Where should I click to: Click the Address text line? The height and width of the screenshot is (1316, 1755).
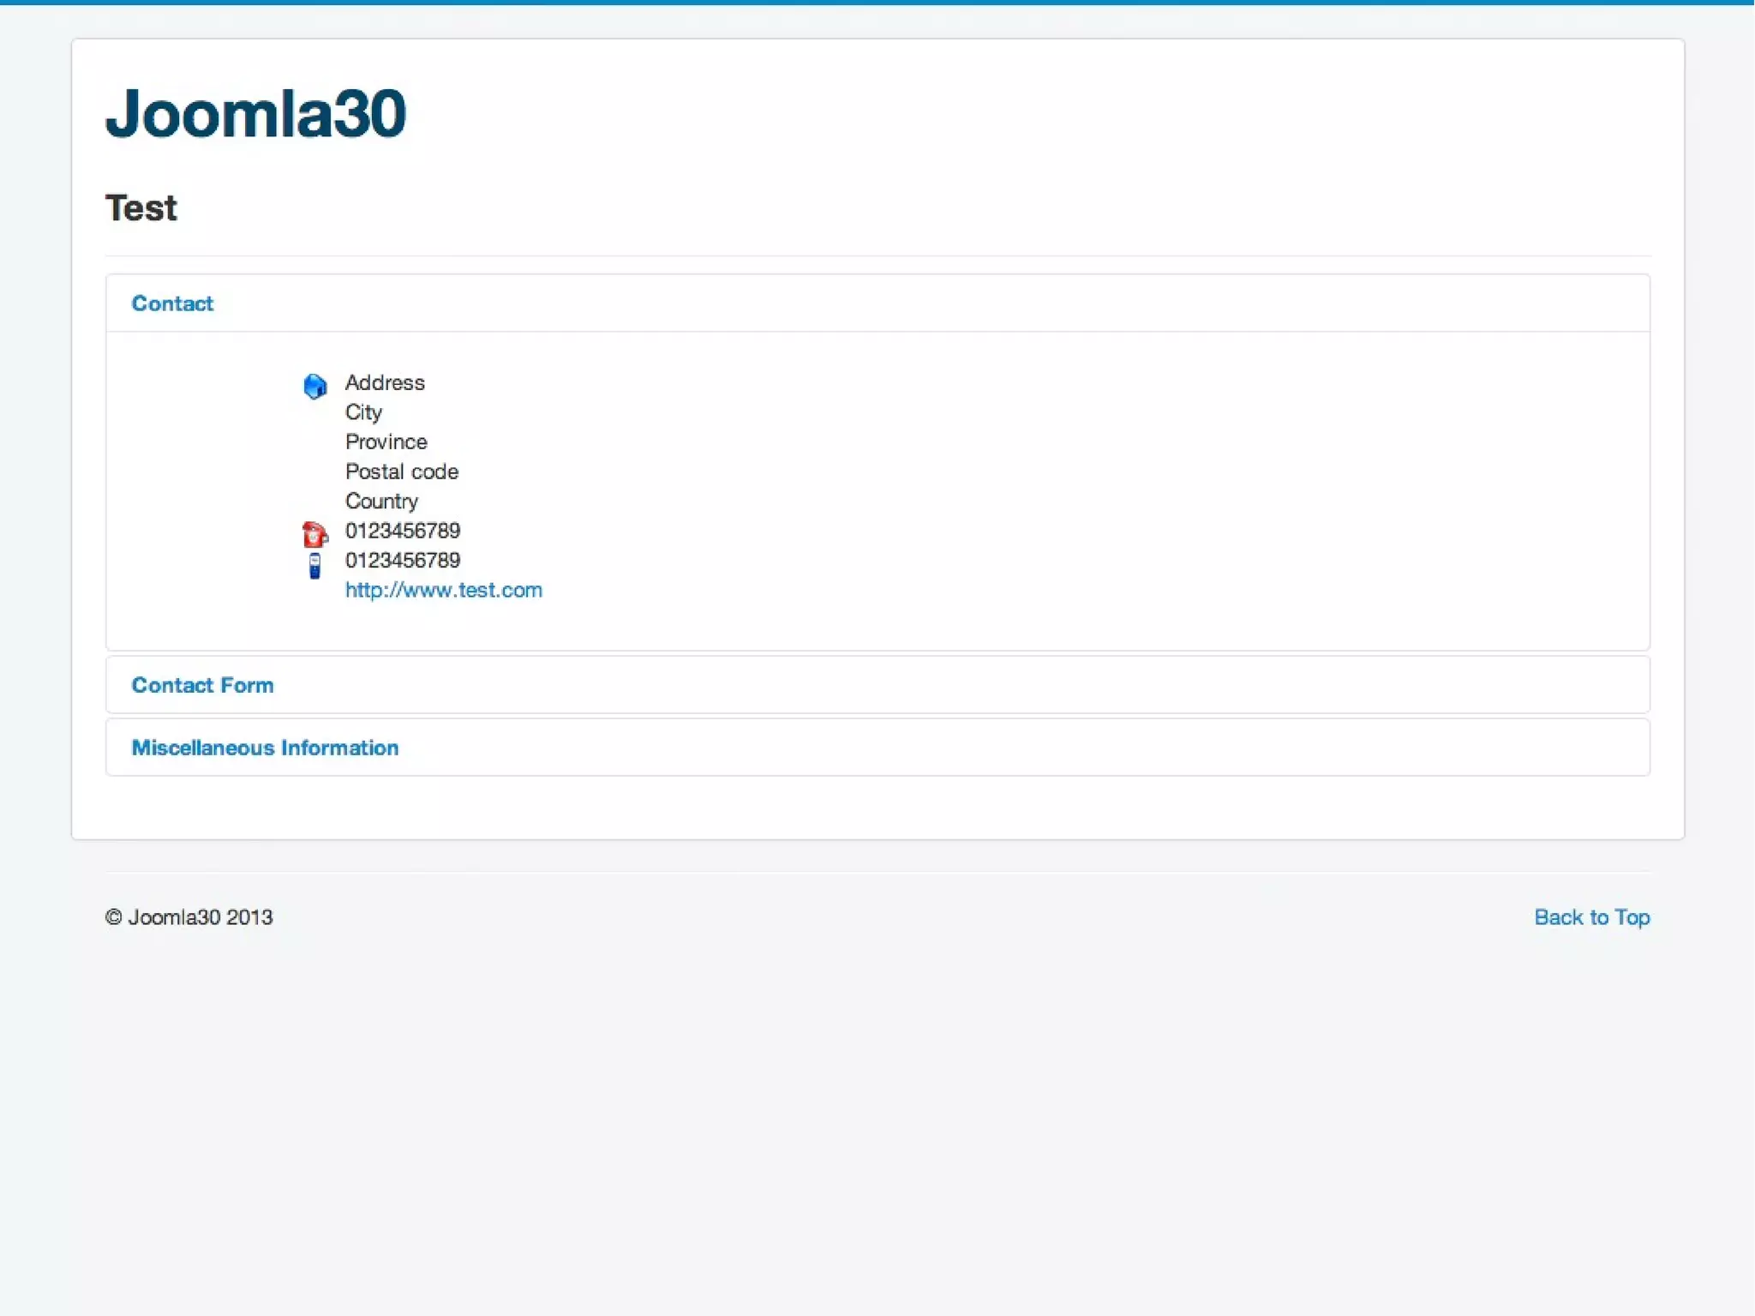point(385,382)
